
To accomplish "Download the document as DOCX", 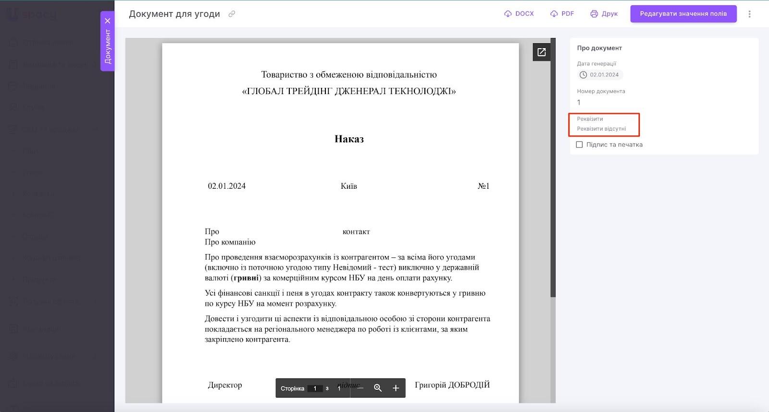I will point(519,13).
